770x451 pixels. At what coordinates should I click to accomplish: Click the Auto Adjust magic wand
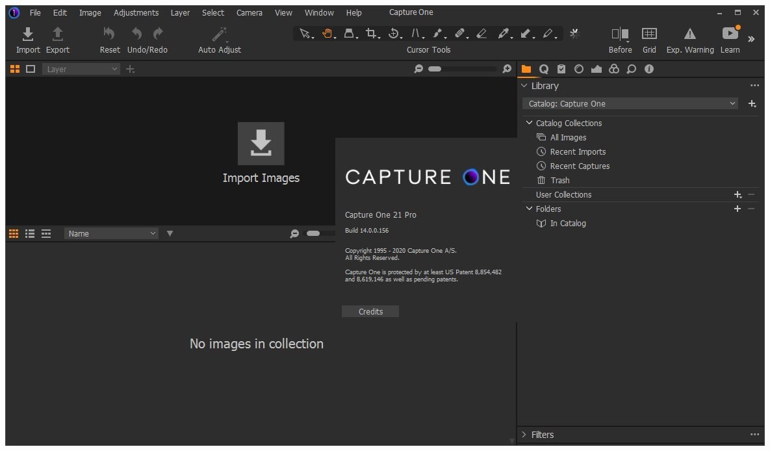tap(220, 34)
